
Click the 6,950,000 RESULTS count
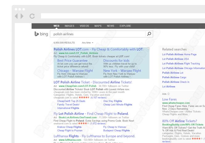[x=64, y=43]
